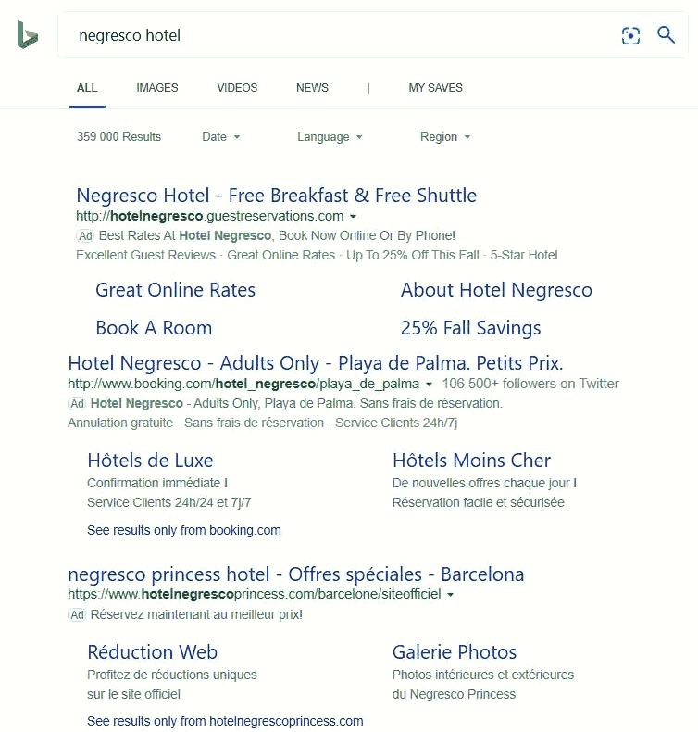698x732 pixels.
Task: Open visual search camera icon
Action: point(630,36)
